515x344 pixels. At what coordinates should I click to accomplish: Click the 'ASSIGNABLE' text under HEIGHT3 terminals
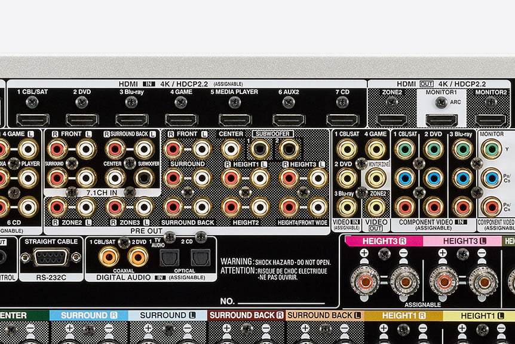click(x=423, y=305)
